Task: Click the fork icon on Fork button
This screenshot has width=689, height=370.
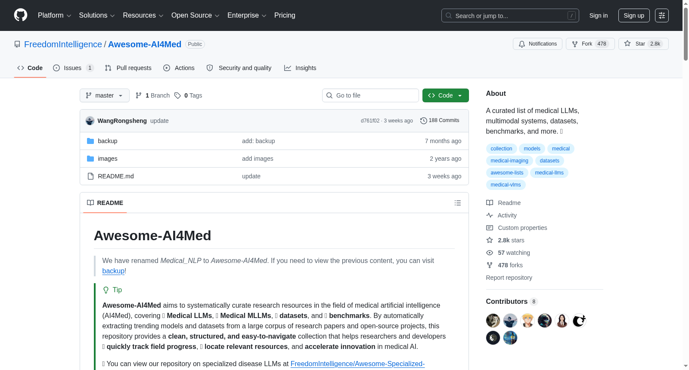Action: pos(575,44)
